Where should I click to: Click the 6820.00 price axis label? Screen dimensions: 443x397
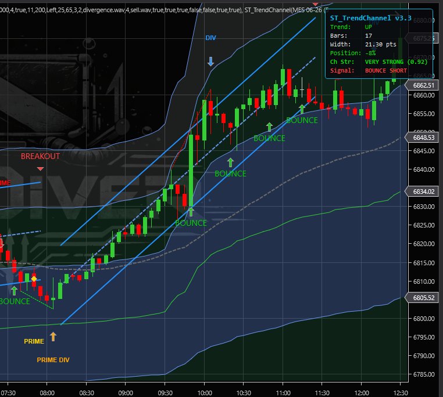click(x=424, y=244)
